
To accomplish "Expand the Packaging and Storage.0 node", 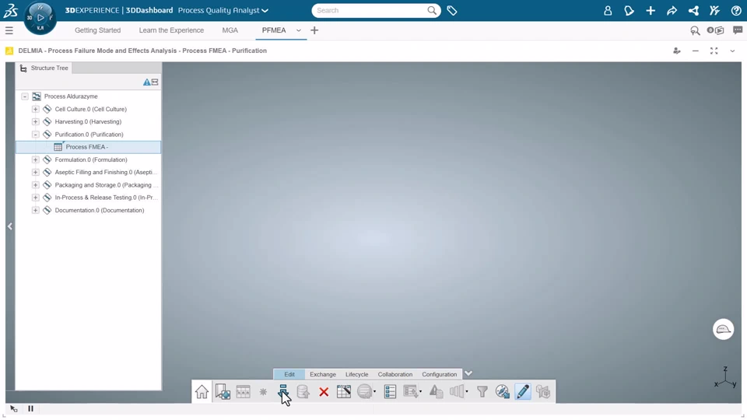I will point(35,185).
